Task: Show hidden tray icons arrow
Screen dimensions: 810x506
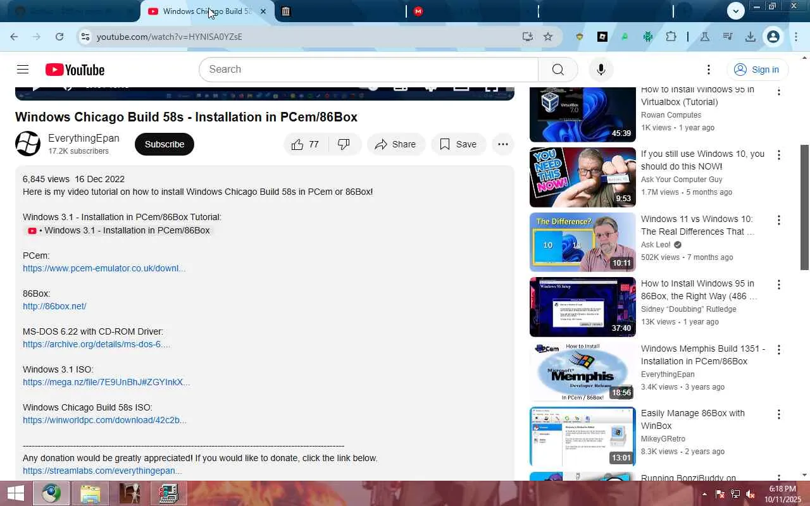Action: [x=704, y=494]
